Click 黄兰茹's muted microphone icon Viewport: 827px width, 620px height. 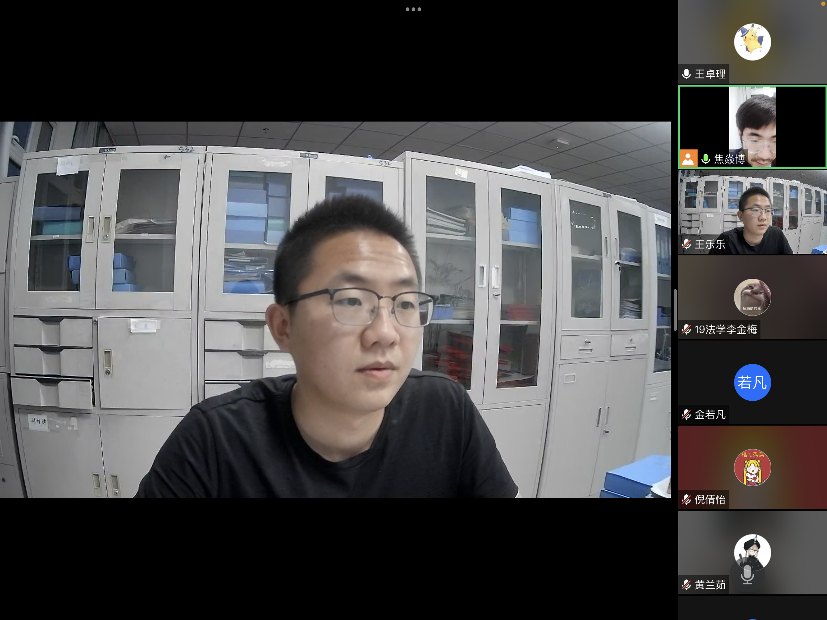click(x=686, y=584)
